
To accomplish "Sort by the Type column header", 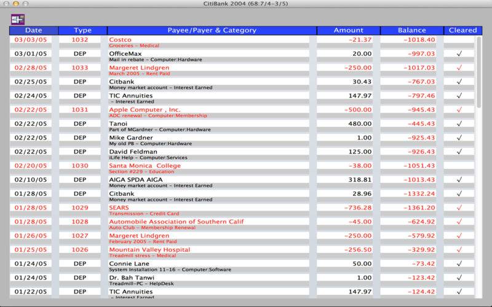I will 83,30.
